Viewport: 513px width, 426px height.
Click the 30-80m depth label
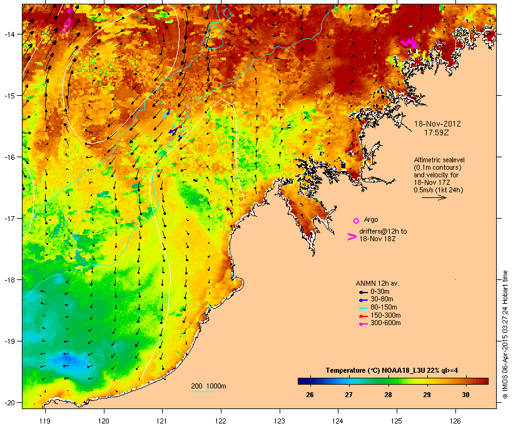click(x=382, y=299)
